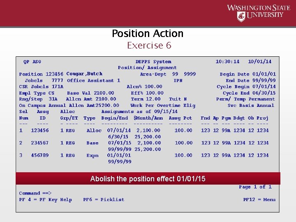Click the 'Office Assistant 1' job title

[x=93, y=81]
